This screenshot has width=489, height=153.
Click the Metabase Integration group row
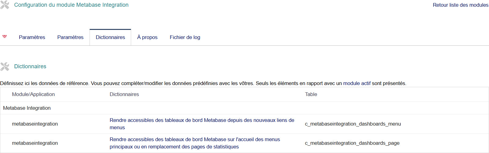(27, 108)
